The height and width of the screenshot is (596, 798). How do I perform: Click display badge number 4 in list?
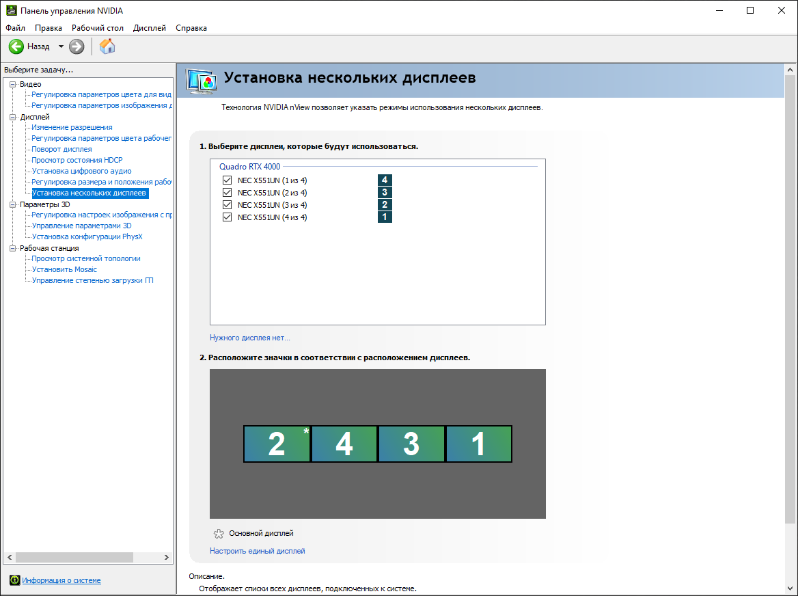pyautogui.click(x=385, y=180)
